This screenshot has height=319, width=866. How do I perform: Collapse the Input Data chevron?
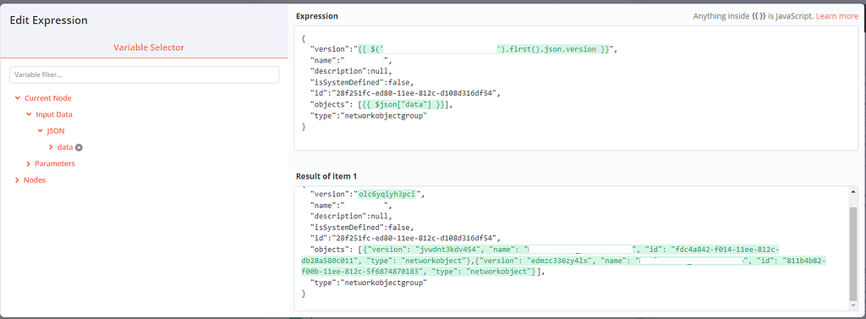pyautogui.click(x=30, y=115)
